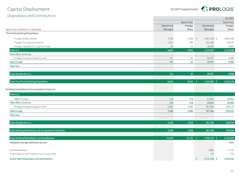Image resolution: width=239 pixels, height=179 pixels.
Task: Click the Third-Party Building Dispositions heading
Action: click(22, 33)
